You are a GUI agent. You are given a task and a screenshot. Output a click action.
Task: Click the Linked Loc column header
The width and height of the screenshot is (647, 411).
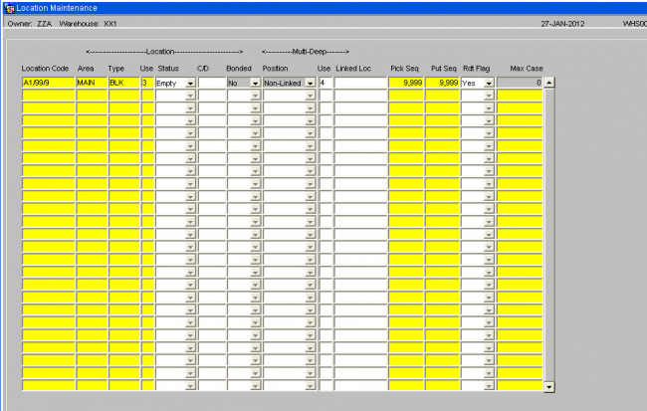coord(353,69)
